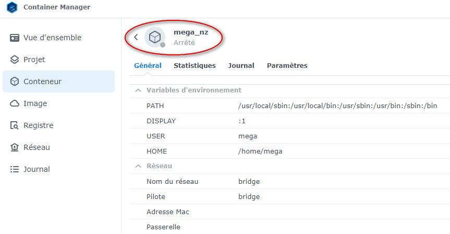This screenshot has height=234, width=450.
Task: Click the Conteneur cube icon in sidebar
Action: coord(15,81)
